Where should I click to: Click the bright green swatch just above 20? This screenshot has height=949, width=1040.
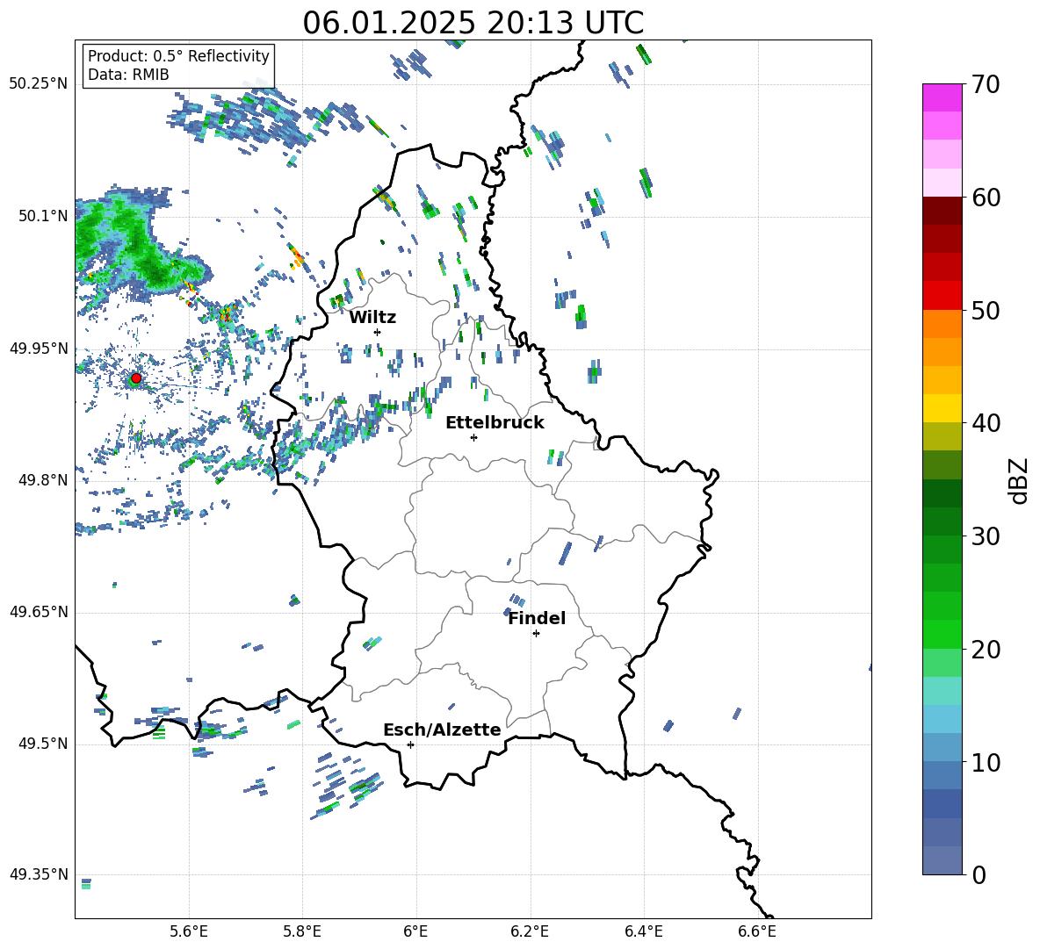[x=942, y=634]
